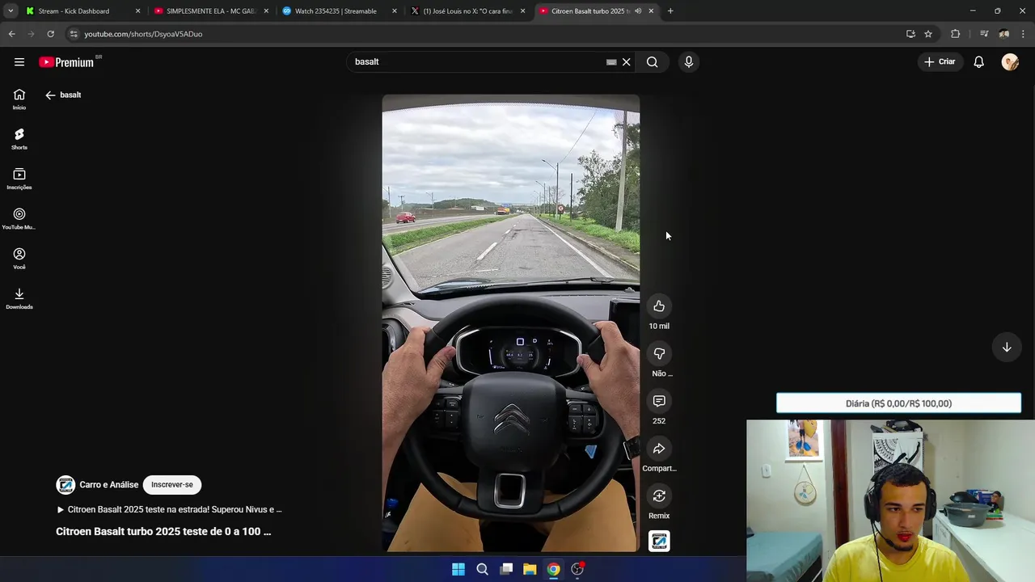Bookmark this page with the star
Image resolution: width=1035 pixels, height=582 pixels.
tap(928, 34)
